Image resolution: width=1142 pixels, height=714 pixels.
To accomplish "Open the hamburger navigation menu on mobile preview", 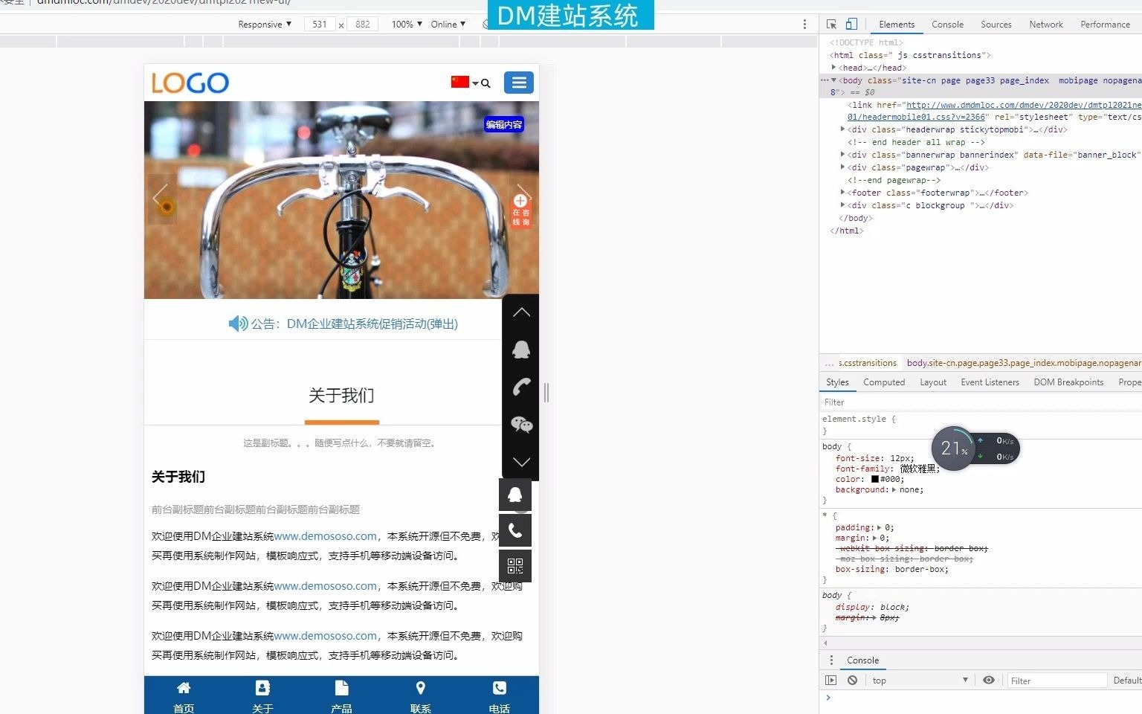I will pyautogui.click(x=519, y=83).
